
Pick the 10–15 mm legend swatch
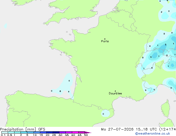(x=37, y=132)
